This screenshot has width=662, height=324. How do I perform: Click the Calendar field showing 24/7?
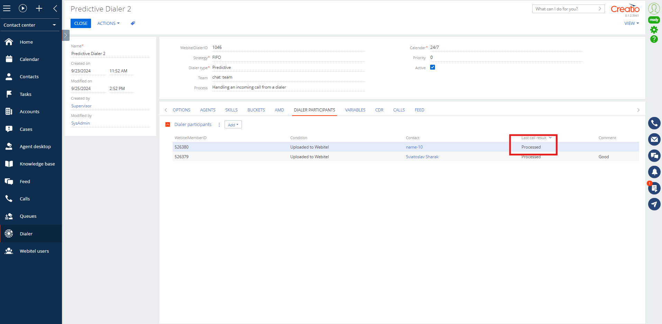[506, 47]
